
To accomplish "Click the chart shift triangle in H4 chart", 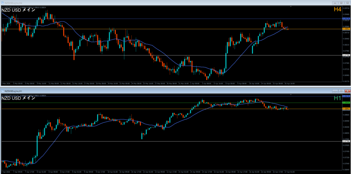I will click(x=291, y=7).
